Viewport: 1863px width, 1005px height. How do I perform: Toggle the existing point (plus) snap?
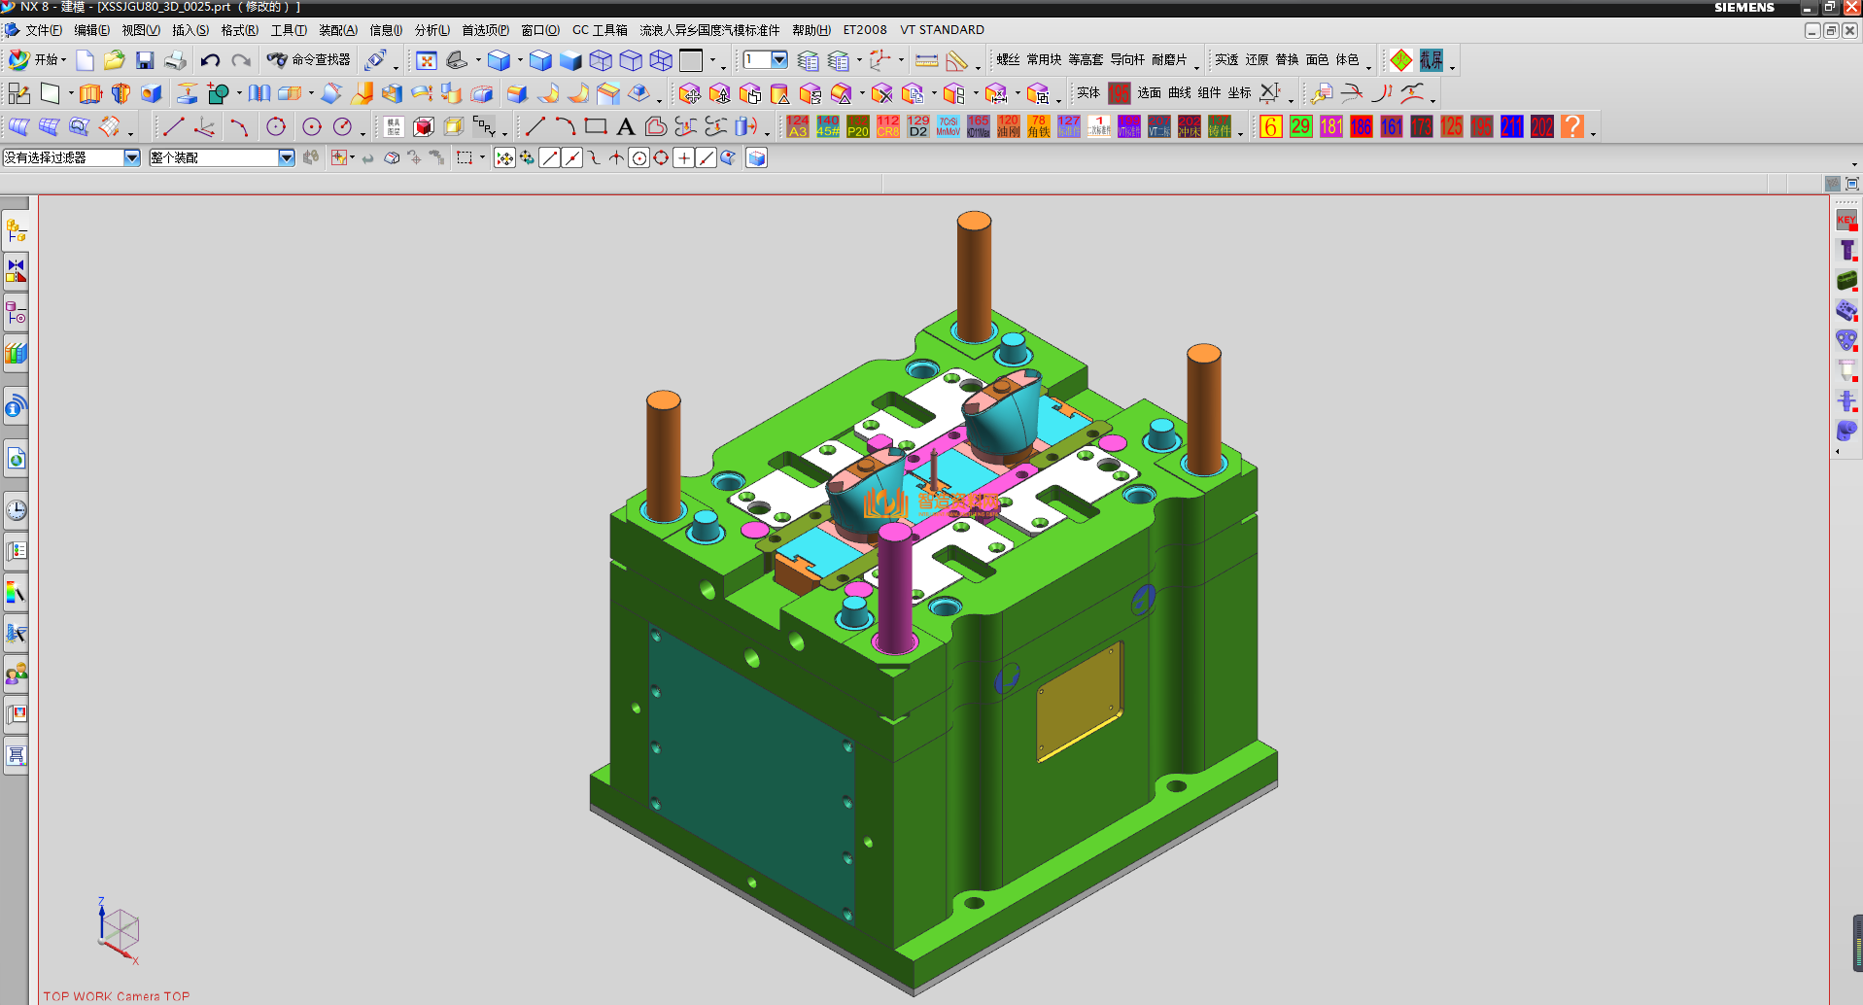pos(684,158)
